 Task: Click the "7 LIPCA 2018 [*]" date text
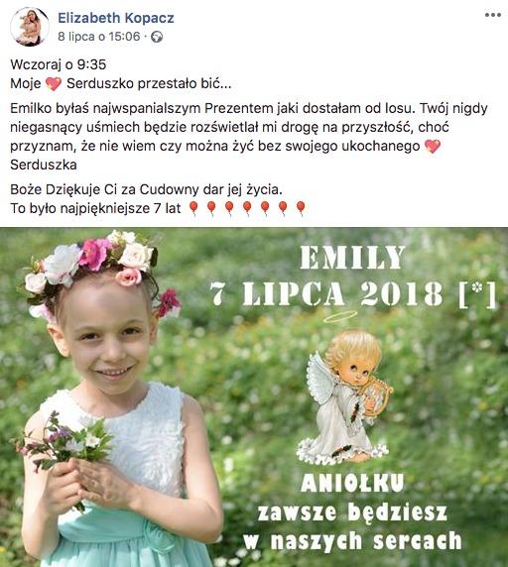pos(353,293)
